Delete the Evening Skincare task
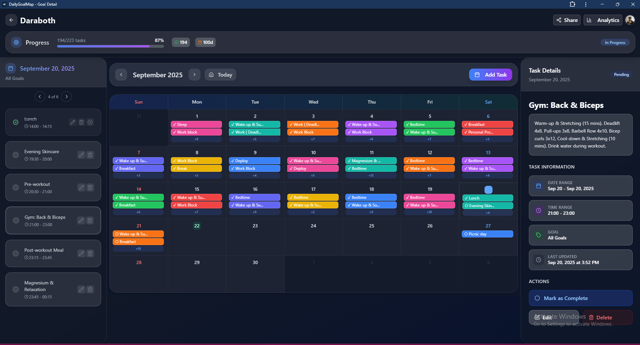Viewport: 640px width, 345px height. click(90, 155)
